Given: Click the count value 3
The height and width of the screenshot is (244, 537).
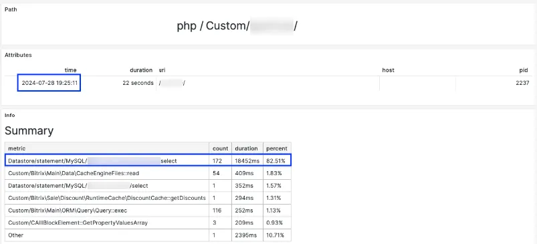Looking at the screenshot, I should click(215, 223).
